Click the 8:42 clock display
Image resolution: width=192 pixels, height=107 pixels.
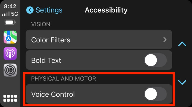click(10, 6)
